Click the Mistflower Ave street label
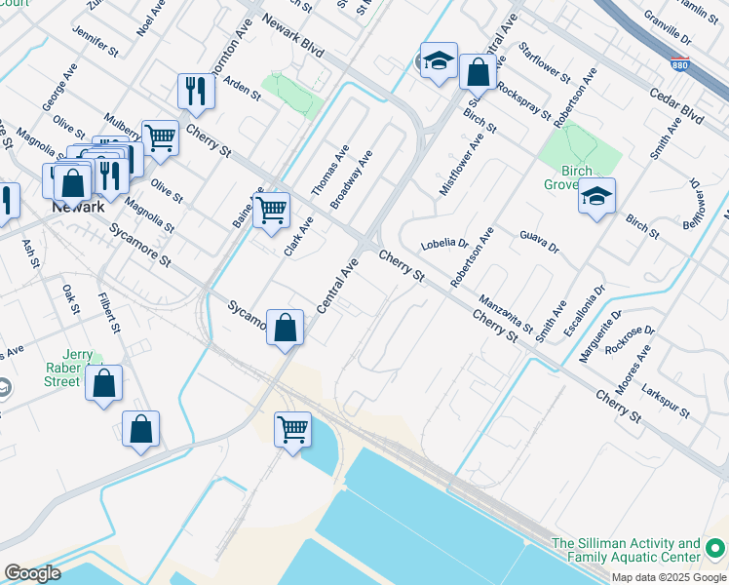Screen dimensions: 729x585 462,164
